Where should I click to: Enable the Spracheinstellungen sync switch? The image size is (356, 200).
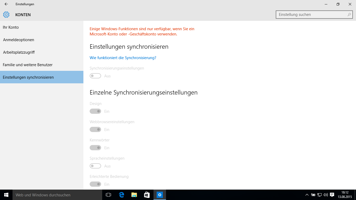pos(95,166)
